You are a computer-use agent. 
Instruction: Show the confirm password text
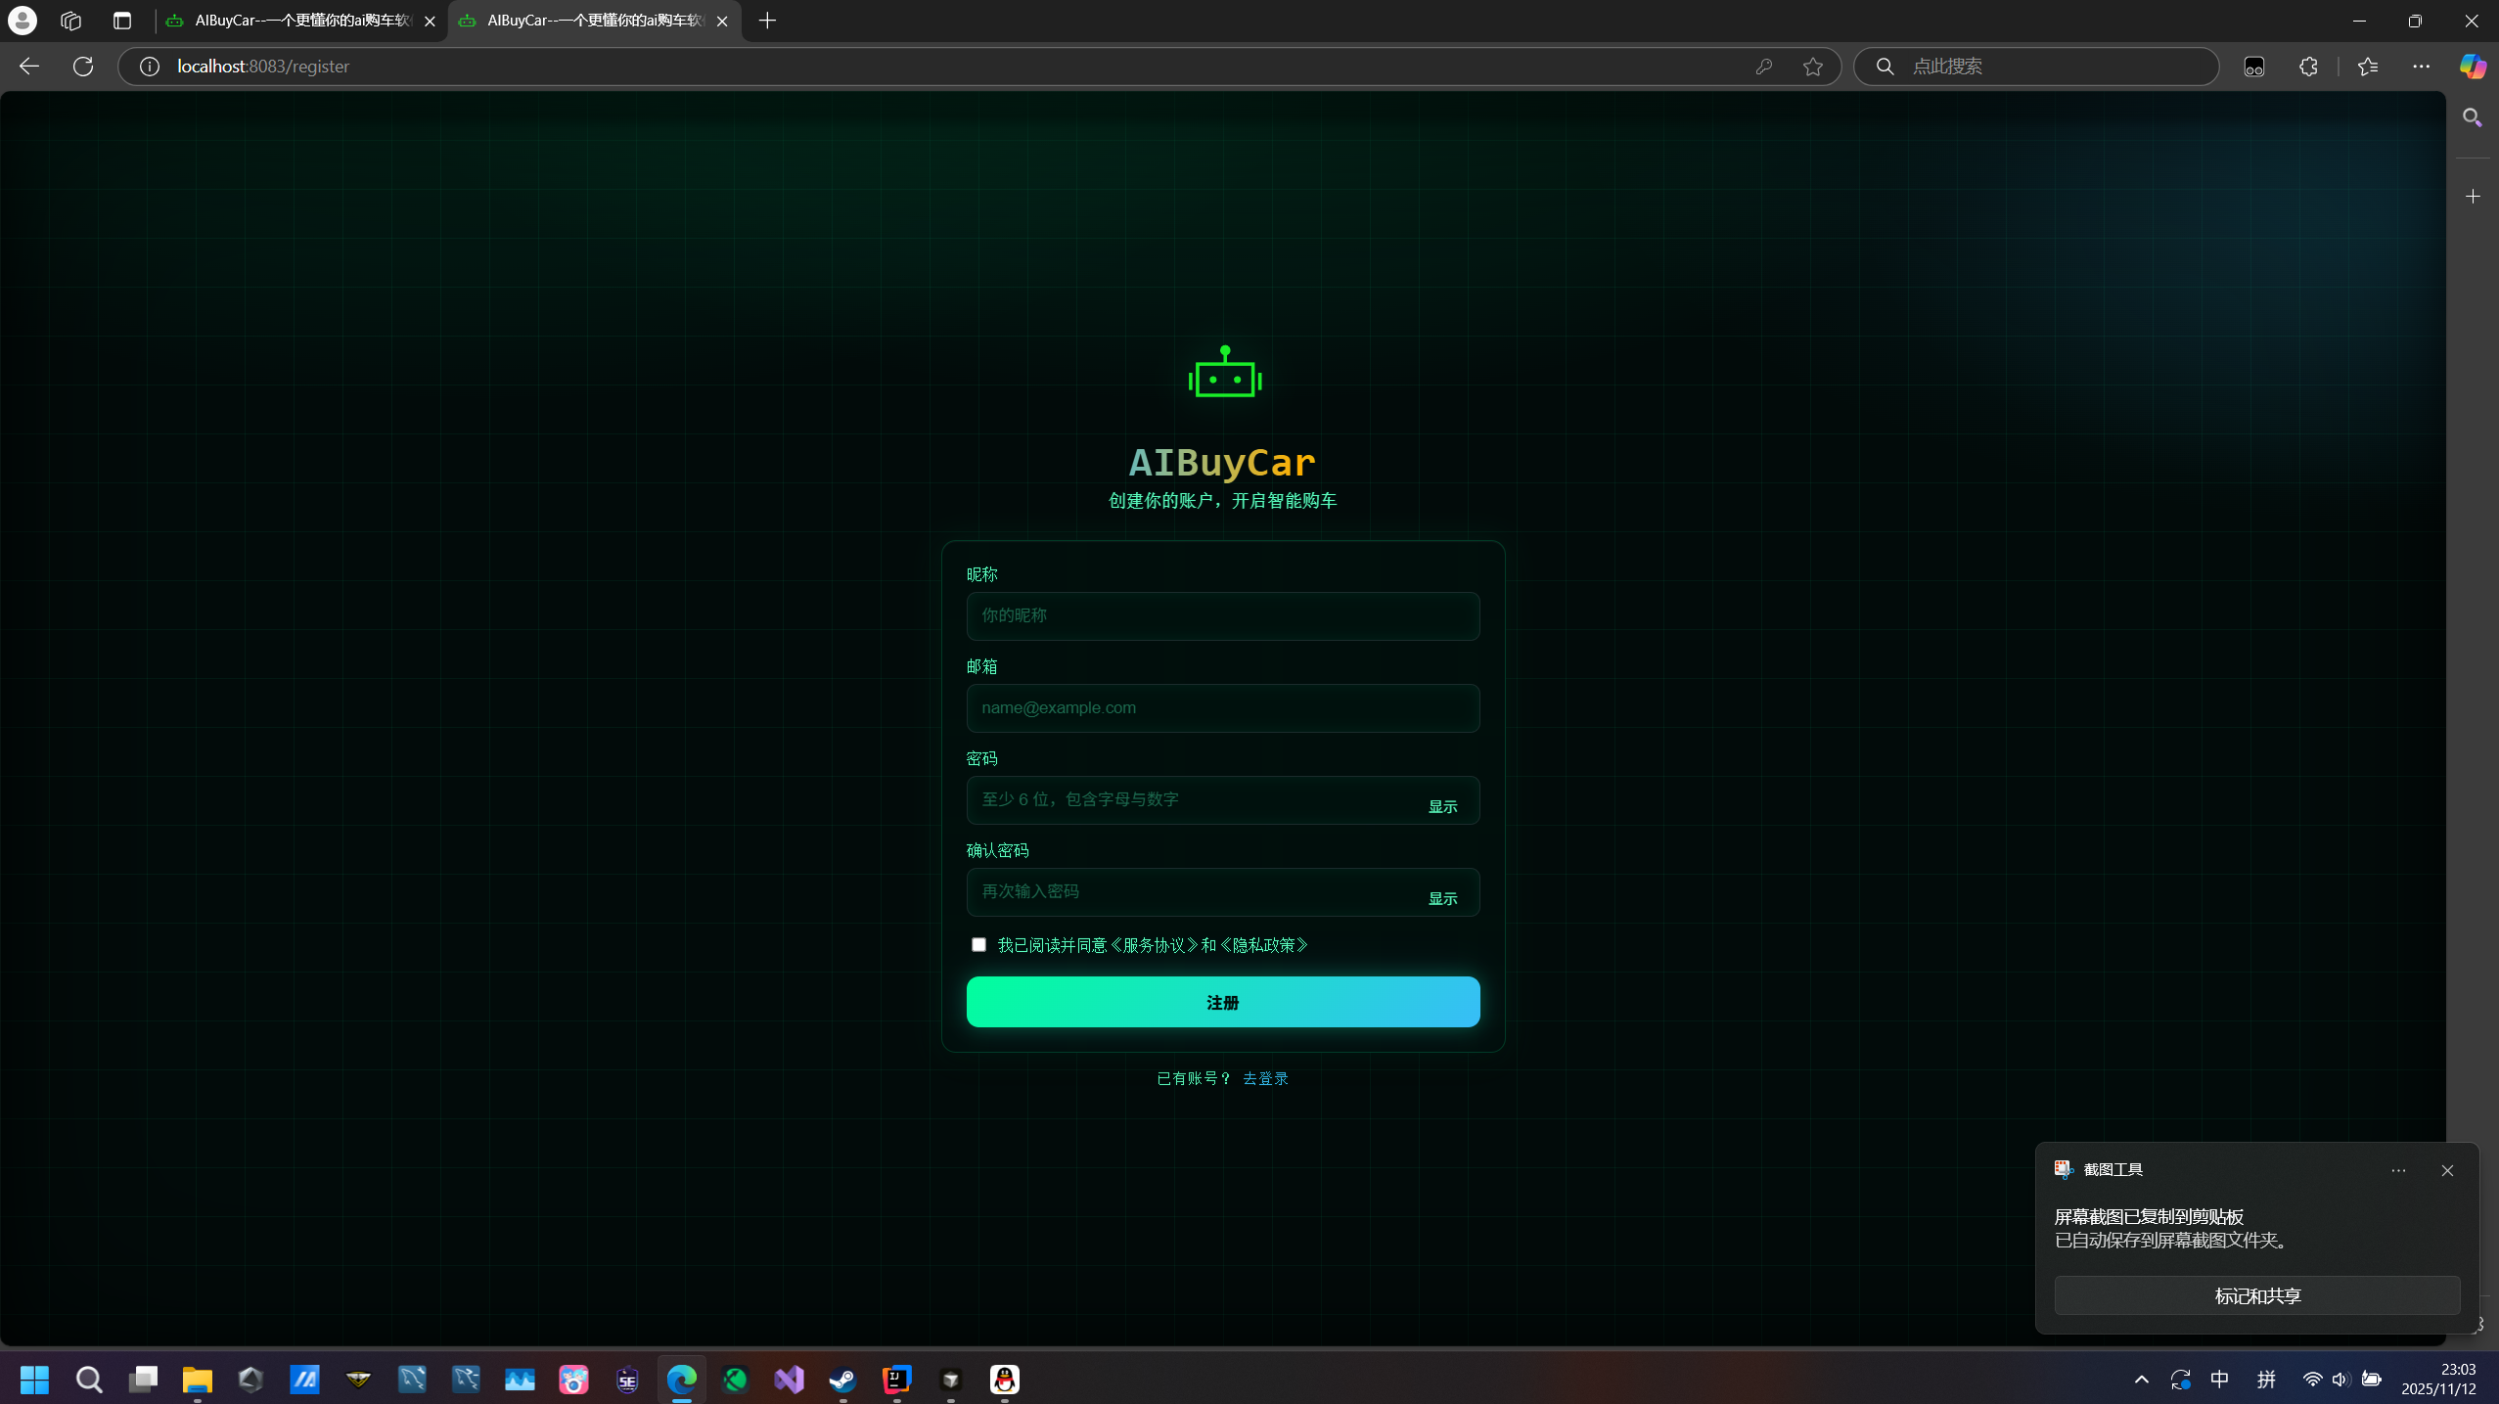(1442, 898)
